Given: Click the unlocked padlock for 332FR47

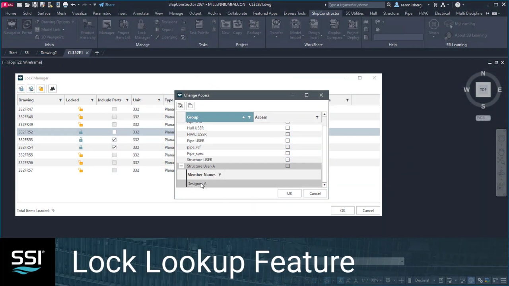Looking at the screenshot, I should tap(81, 109).
